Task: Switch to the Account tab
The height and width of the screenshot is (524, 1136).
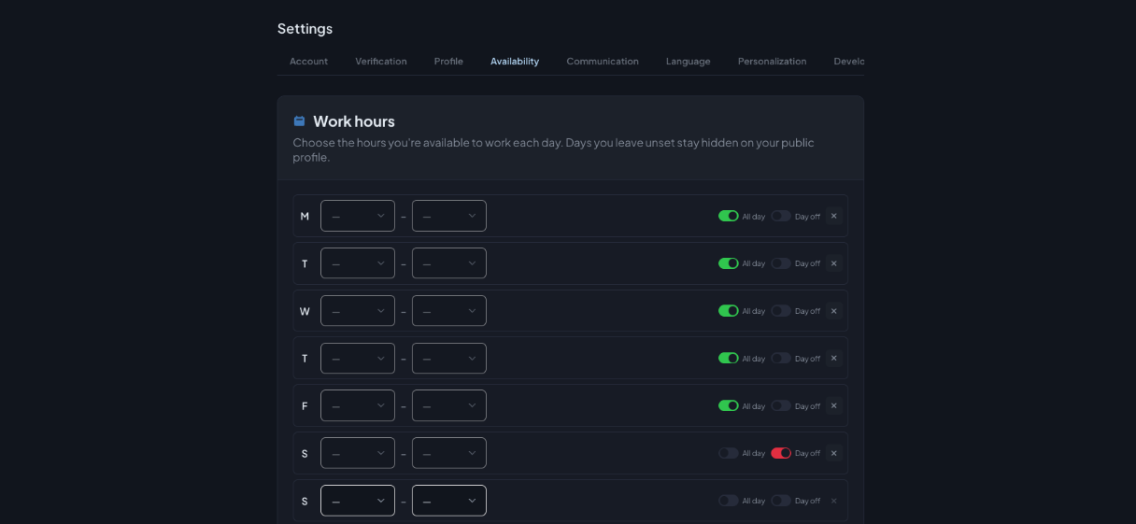Action: pyautogui.click(x=308, y=62)
